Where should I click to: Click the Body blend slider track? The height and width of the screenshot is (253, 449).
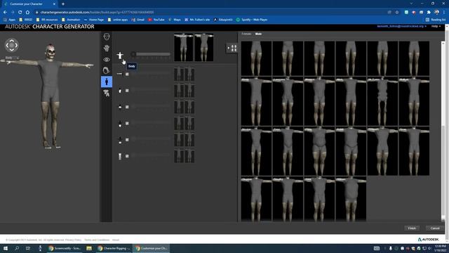[x=152, y=54]
